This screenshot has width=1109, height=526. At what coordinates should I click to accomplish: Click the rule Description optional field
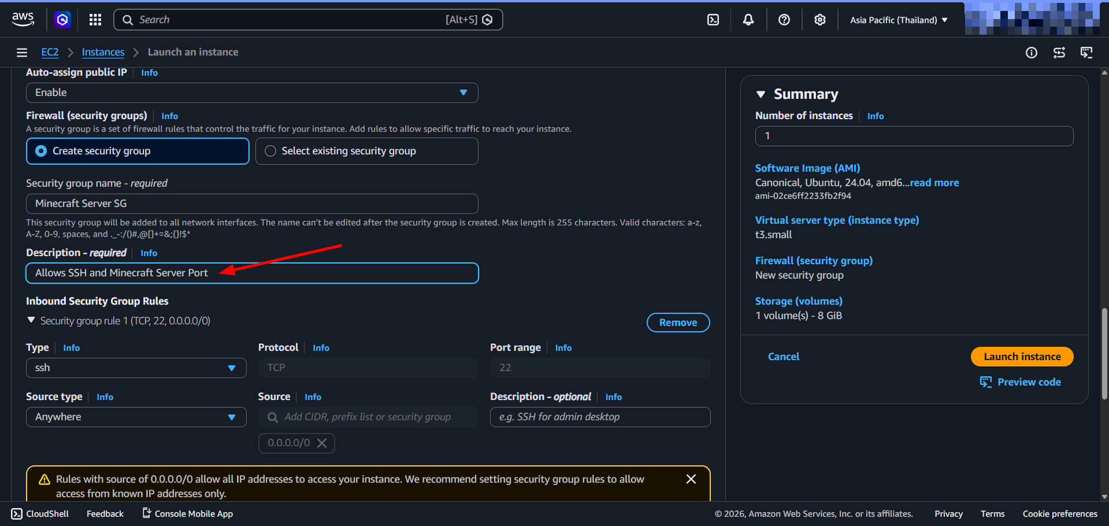point(600,417)
